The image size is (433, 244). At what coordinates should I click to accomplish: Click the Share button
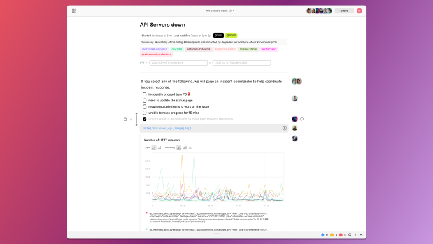point(344,11)
